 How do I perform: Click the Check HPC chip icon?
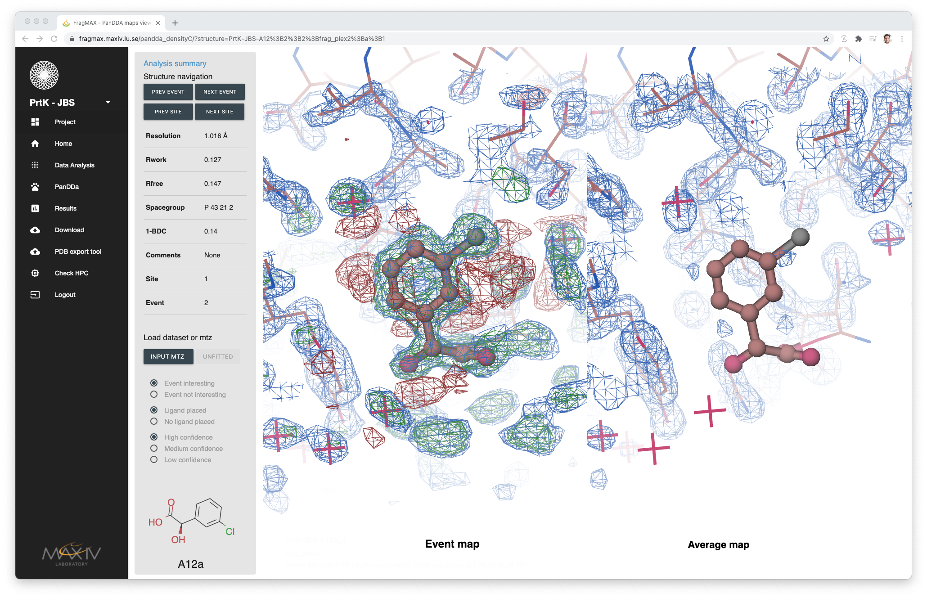[x=35, y=273]
